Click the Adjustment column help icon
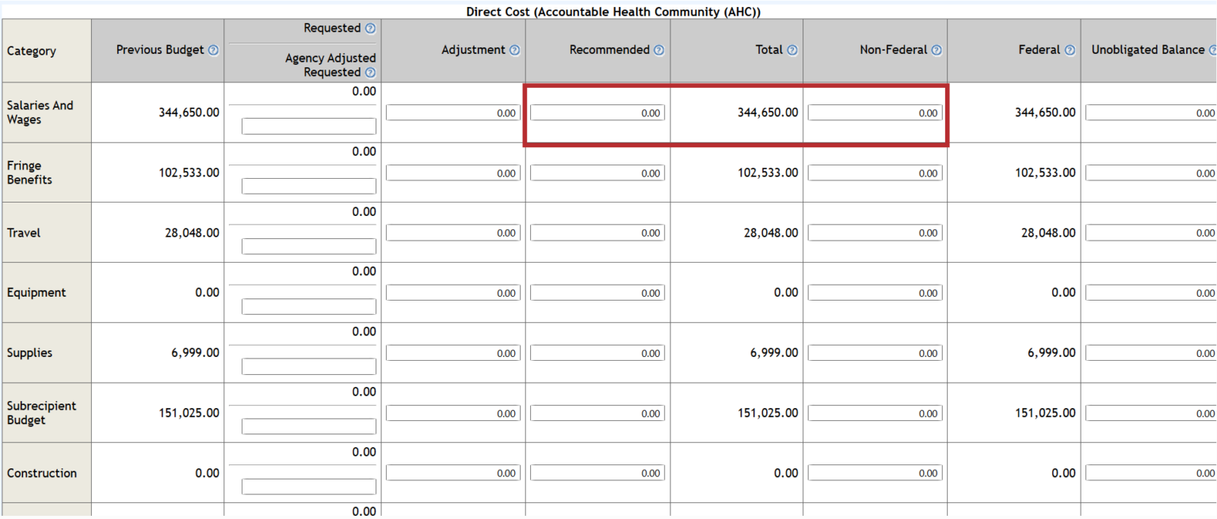Viewport: 1217px width, 519px height. coord(515,51)
